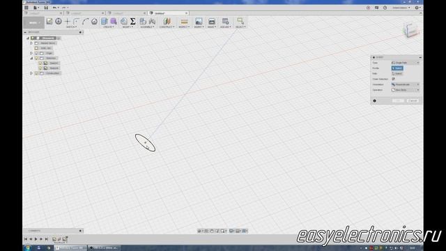Image resolution: width=446 pixels, height=251 pixels.
Task: Select the sketch Fillet tool
Action: pos(76,22)
